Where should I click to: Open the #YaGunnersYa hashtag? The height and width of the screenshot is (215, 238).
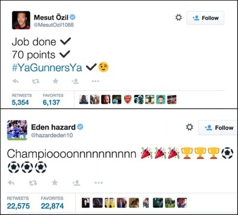(x=47, y=67)
